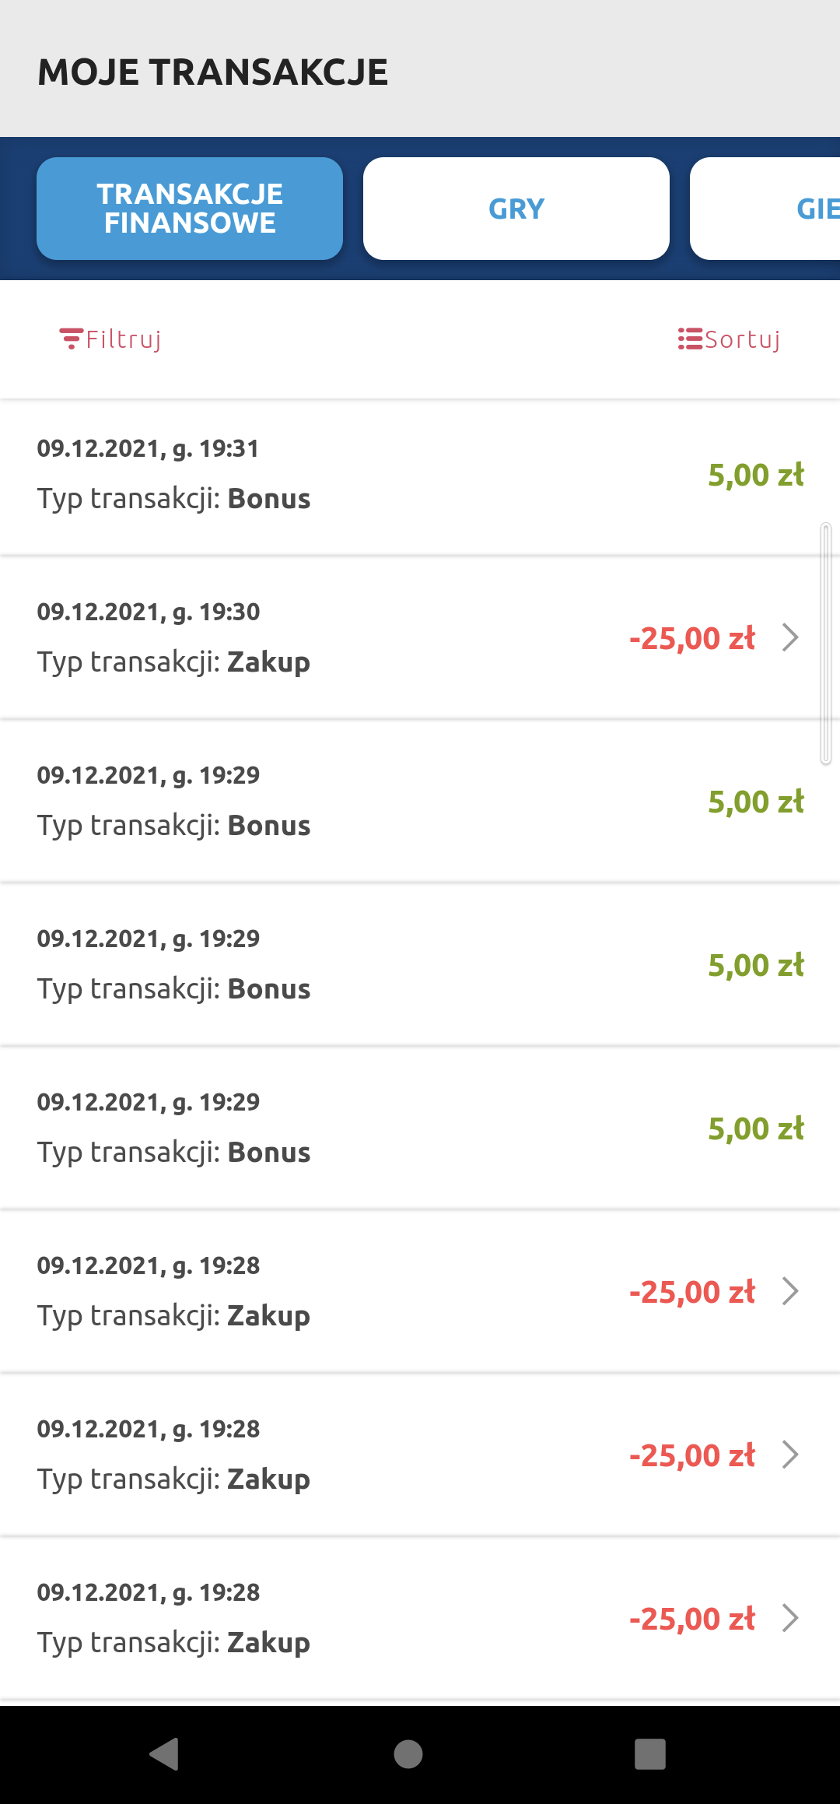This screenshot has height=1804, width=840.
Task: Open the Filtruj filter options
Action: click(x=123, y=339)
